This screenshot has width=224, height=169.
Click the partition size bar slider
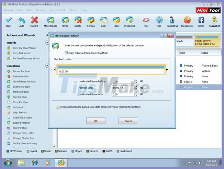point(111,69)
